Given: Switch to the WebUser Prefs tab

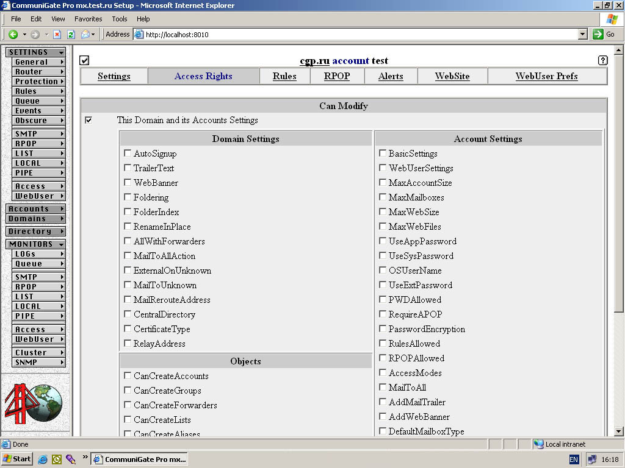Looking at the screenshot, I should click(546, 76).
